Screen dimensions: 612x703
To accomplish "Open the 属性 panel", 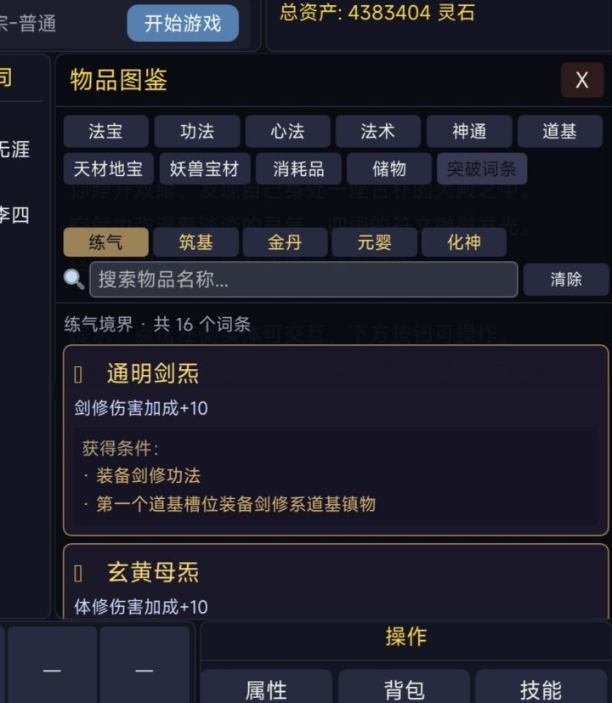I will pos(266,689).
